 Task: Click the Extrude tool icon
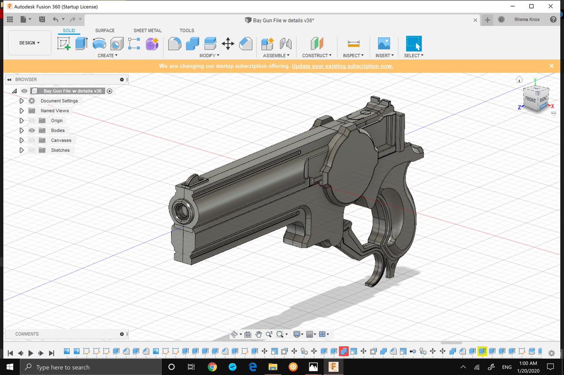(x=81, y=44)
